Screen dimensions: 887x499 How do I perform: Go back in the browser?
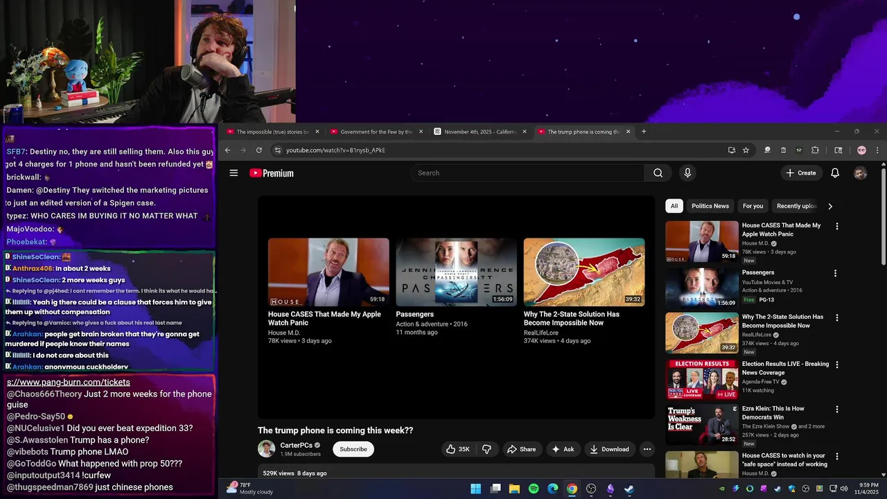227,150
